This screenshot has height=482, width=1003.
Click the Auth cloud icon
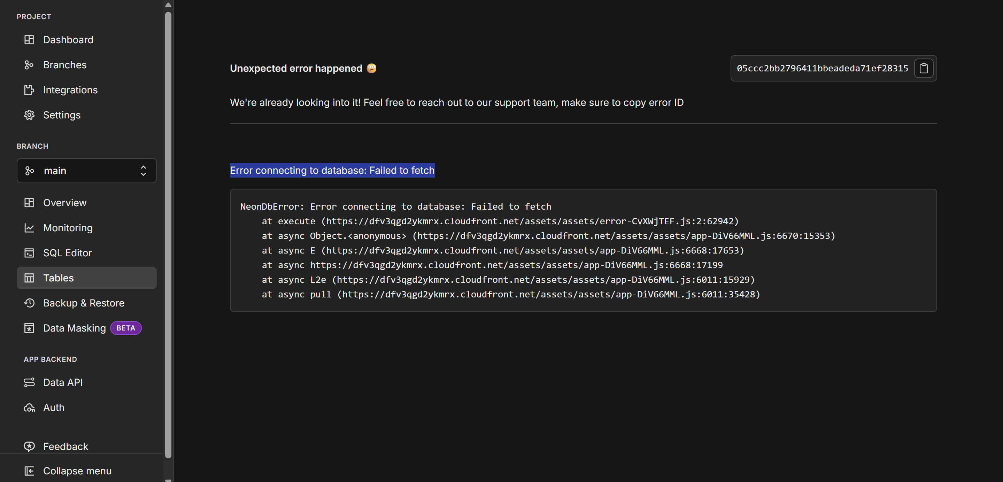click(29, 407)
